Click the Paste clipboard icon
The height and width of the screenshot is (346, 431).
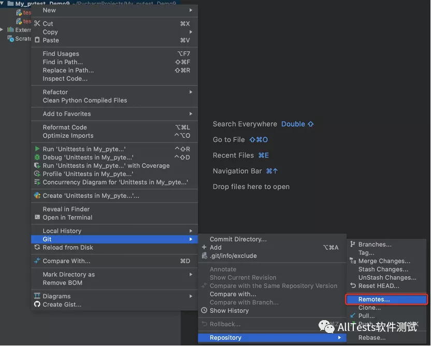pyautogui.click(x=37, y=40)
